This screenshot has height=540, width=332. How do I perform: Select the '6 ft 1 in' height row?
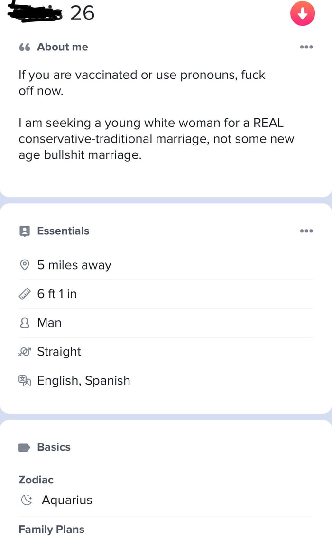coord(57,294)
